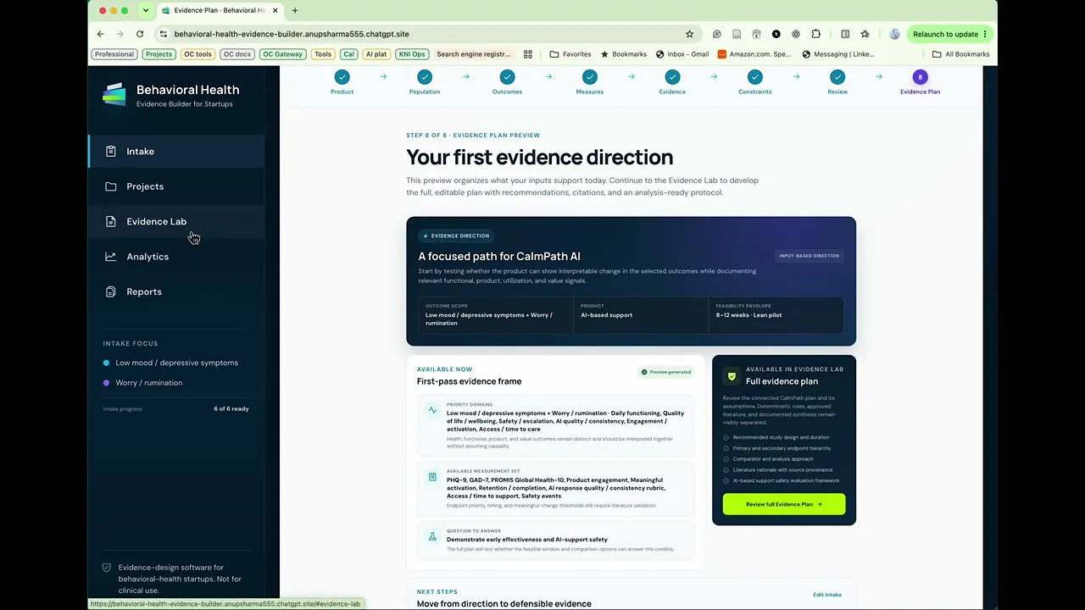Open the Favorites bookmarks folder
The image size is (1085, 610).
pyautogui.click(x=570, y=54)
